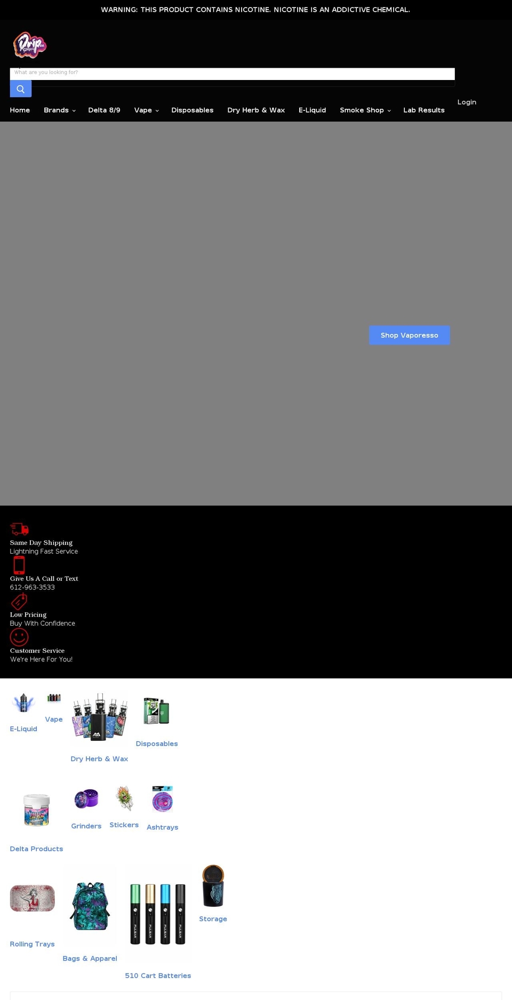Click the Same Day Shipping truck icon

click(19, 529)
